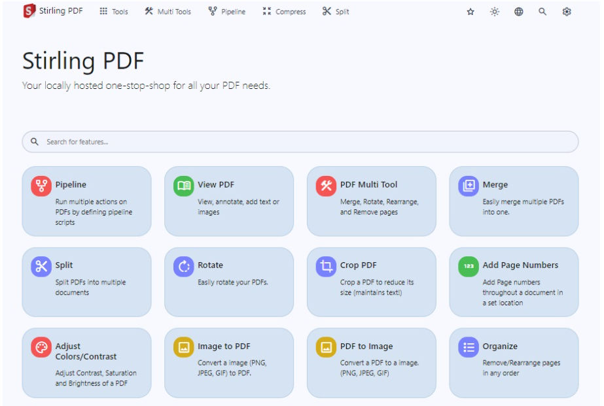Click the Add Page Numbers title
The width and height of the screenshot is (604, 406).
520,265
